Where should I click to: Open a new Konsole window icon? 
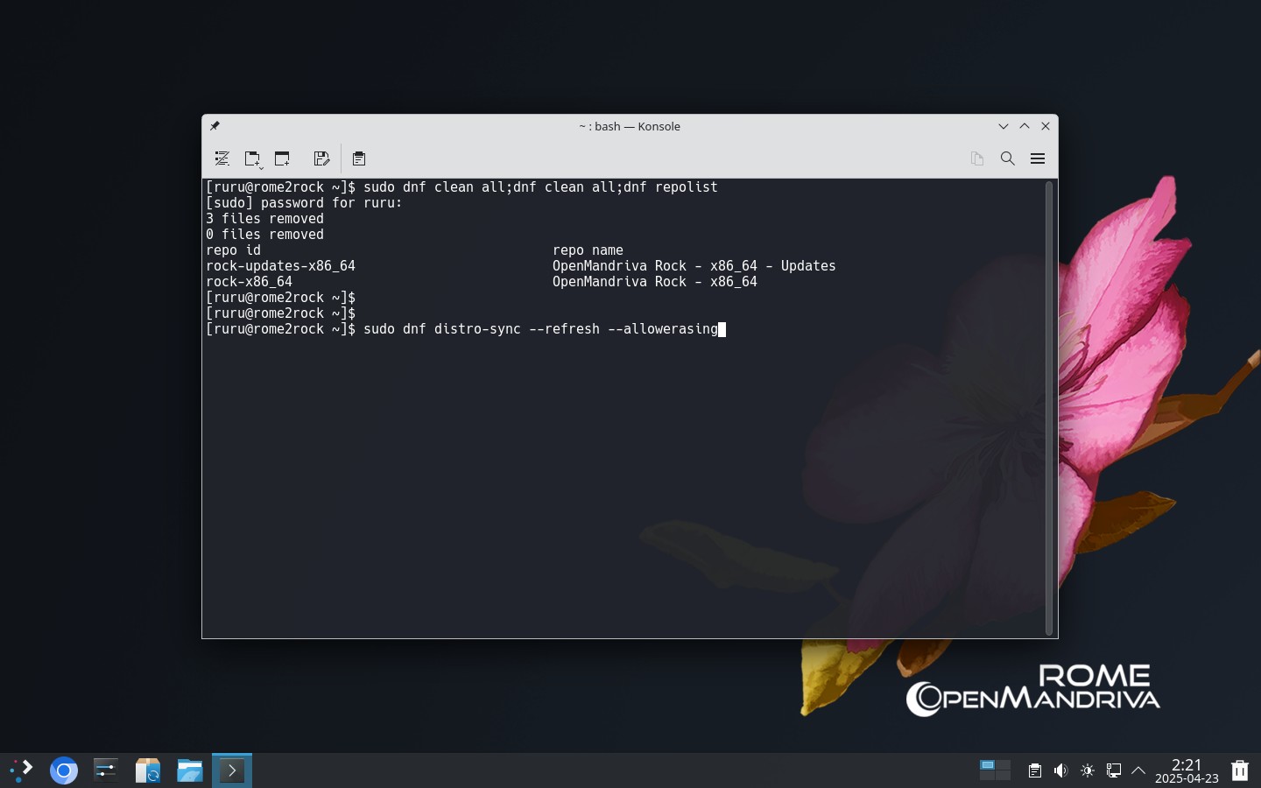click(x=282, y=158)
